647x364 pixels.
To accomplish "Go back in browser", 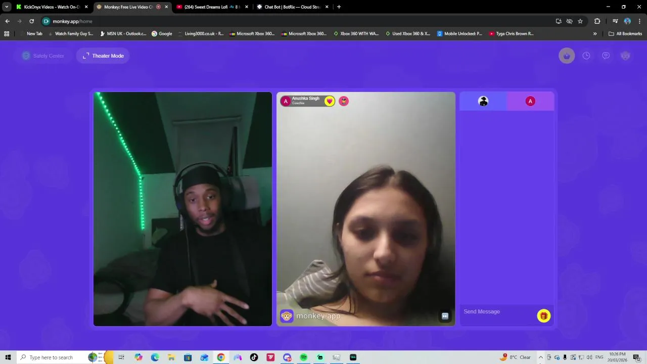I will point(7,21).
